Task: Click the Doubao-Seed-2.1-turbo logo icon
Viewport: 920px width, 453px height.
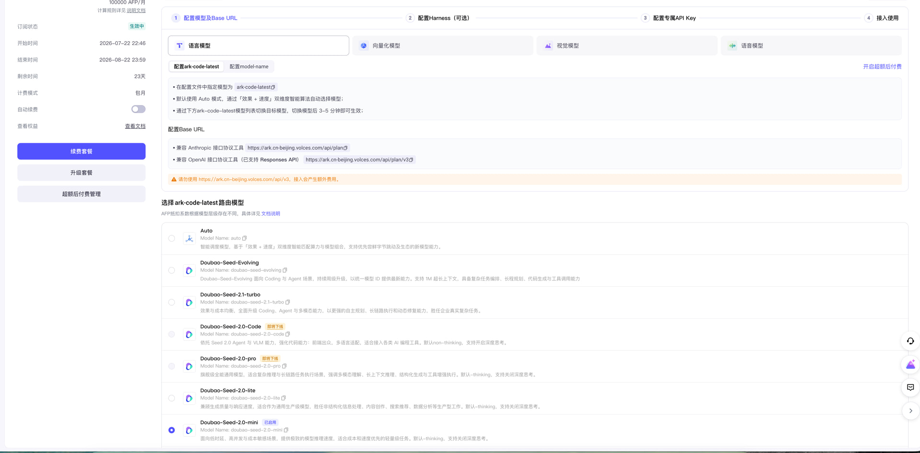Action: tap(189, 302)
